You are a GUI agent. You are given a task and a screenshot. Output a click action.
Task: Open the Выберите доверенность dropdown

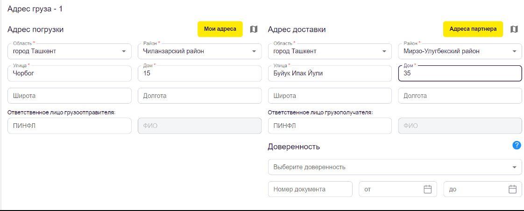point(395,167)
